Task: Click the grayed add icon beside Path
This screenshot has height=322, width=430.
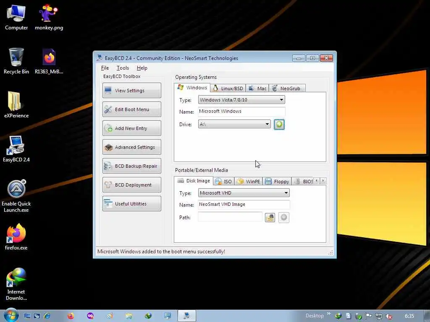Action: click(x=283, y=218)
